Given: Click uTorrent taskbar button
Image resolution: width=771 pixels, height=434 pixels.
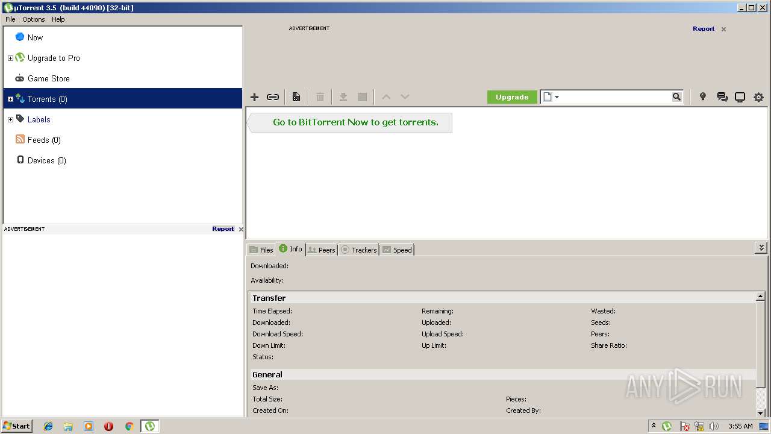Looking at the screenshot, I should pos(149,426).
